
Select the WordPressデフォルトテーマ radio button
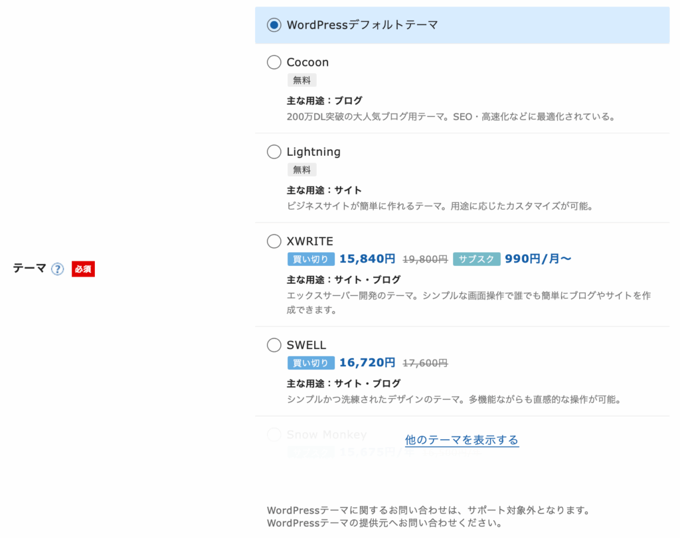[x=274, y=25]
